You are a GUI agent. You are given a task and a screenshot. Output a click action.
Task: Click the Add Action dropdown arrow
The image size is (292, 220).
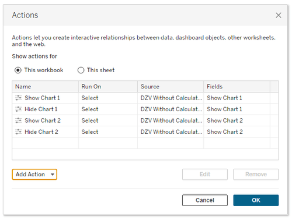tap(53, 175)
